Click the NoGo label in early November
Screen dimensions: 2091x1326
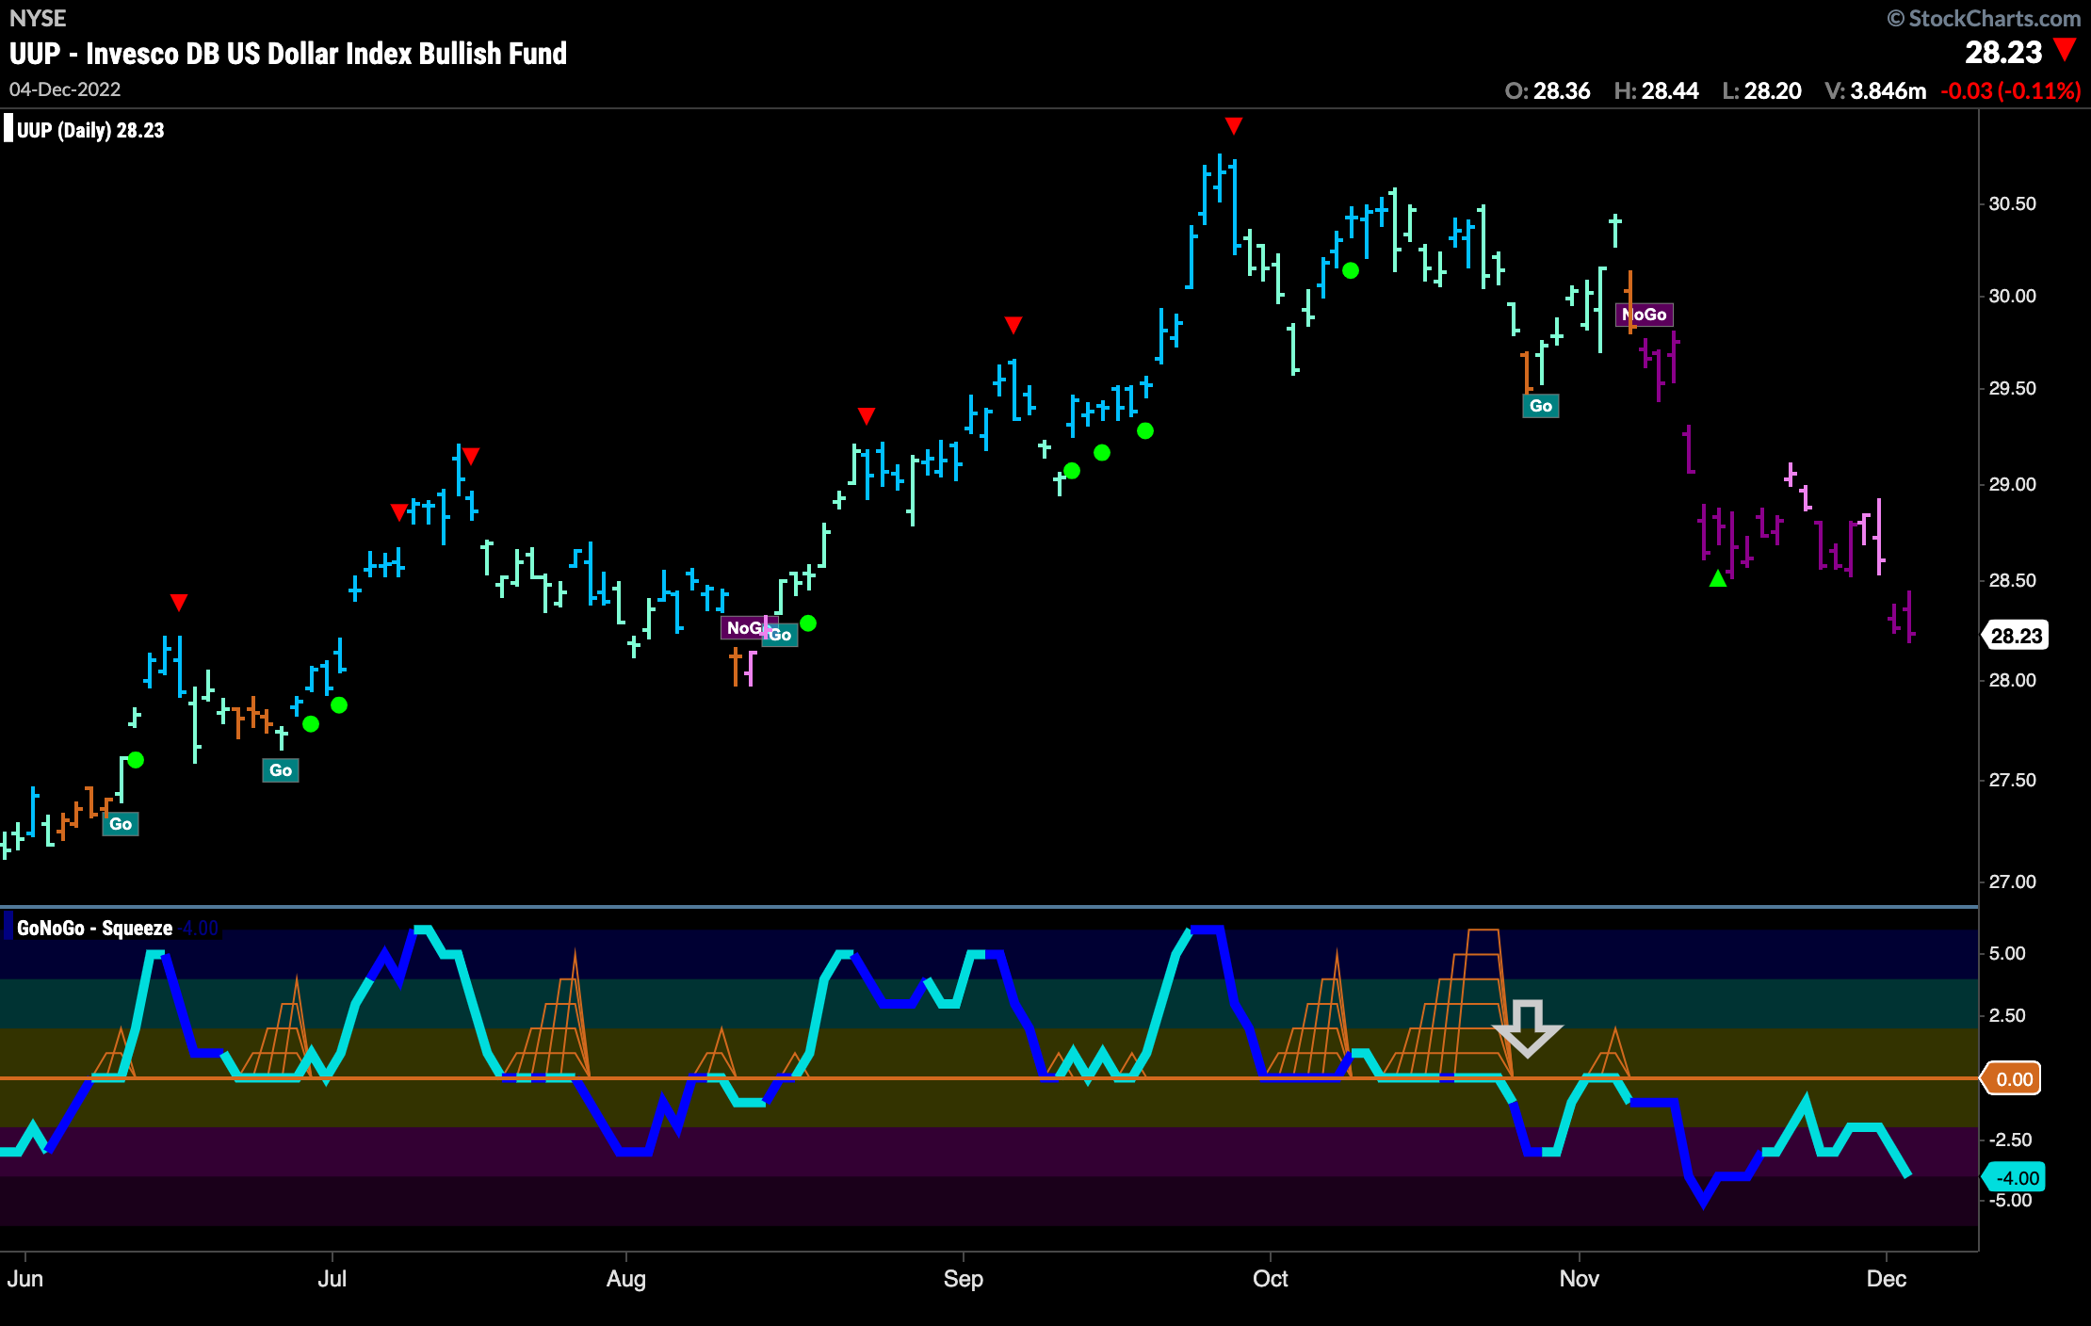1645,315
